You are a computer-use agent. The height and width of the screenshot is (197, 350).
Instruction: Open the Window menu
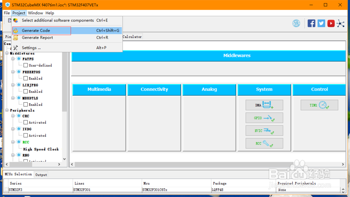35,13
